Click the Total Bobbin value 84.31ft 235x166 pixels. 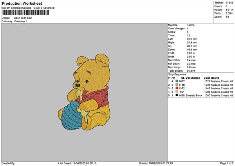(191, 71)
